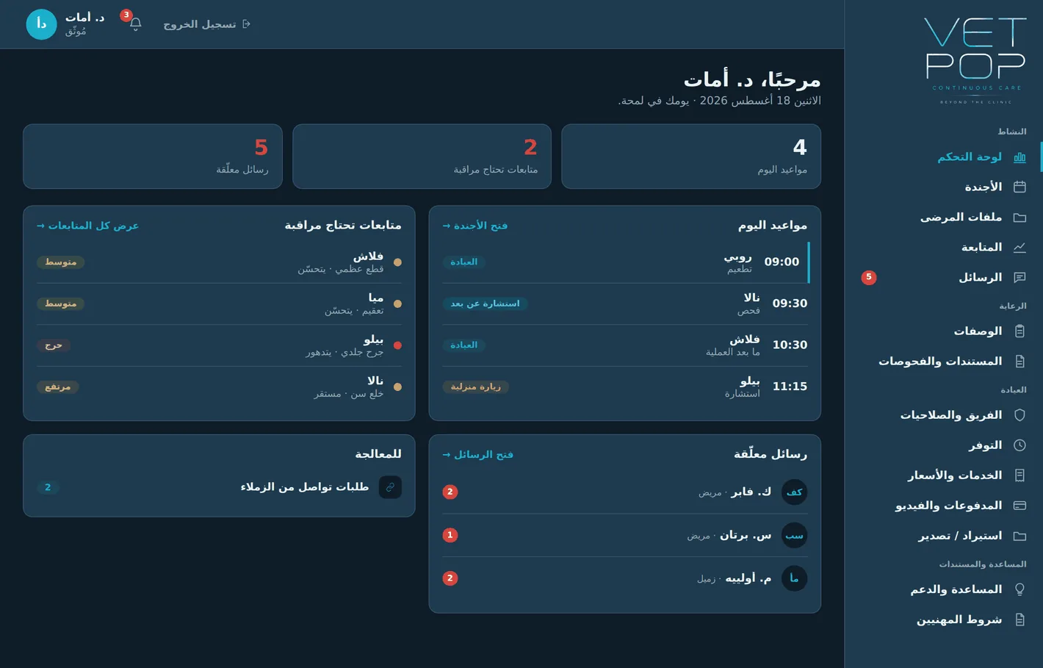Click the فتح الأجندة link
This screenshot has width=1043, height=668.
[475, 226]
